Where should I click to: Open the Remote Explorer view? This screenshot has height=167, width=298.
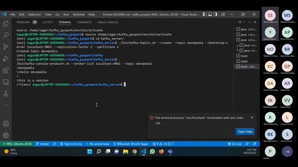6,82
